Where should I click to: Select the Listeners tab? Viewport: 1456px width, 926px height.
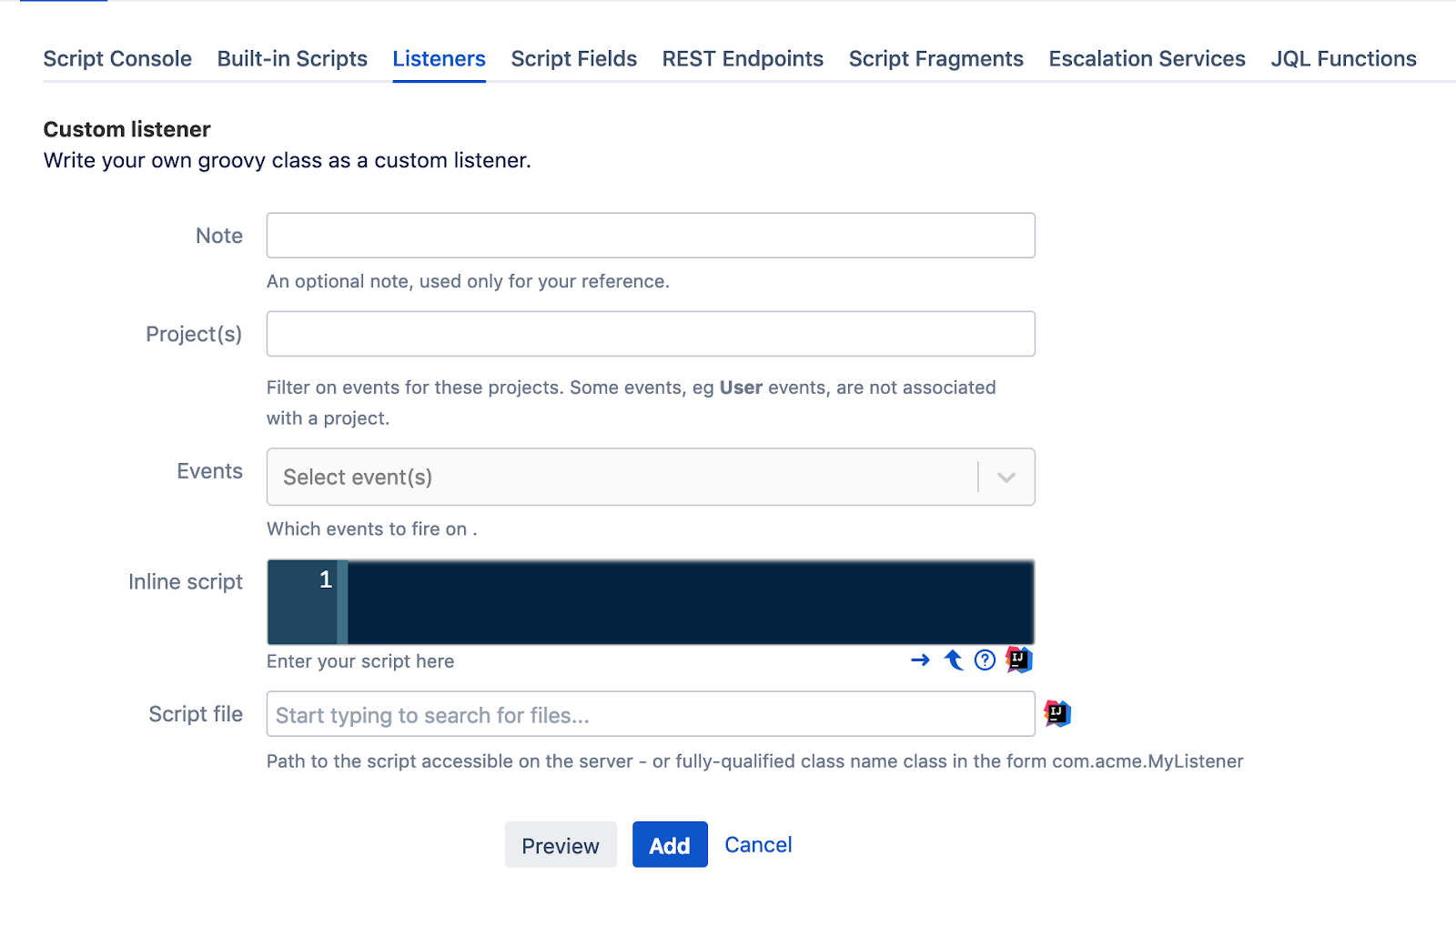440,59
